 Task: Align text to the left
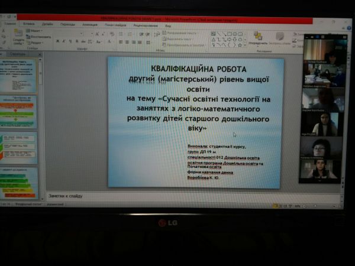coord(120,42)
